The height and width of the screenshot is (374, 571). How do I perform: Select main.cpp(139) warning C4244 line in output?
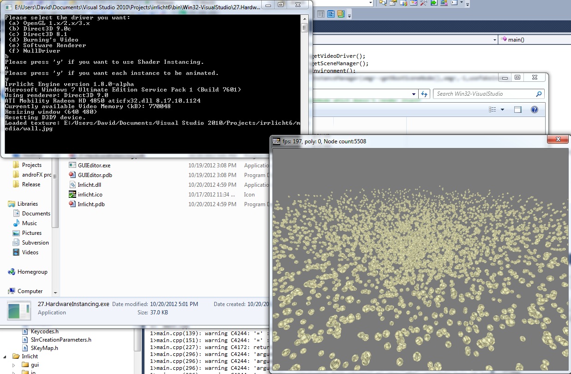[x=210, y=333]
